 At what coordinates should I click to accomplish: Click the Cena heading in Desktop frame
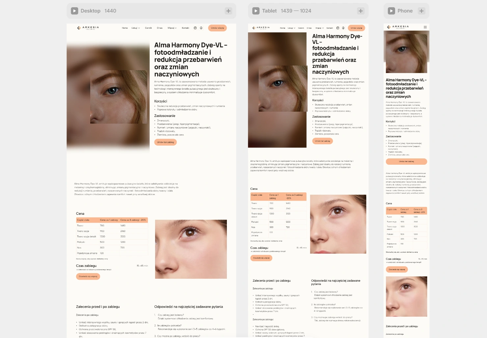click(x=80, y=213)
